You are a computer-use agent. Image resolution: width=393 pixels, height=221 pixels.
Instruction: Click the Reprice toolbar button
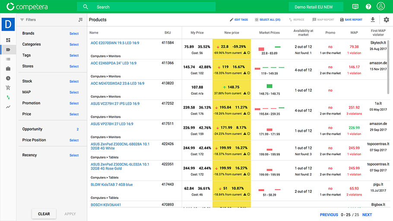pyautogui.click(x=297, y=19)
